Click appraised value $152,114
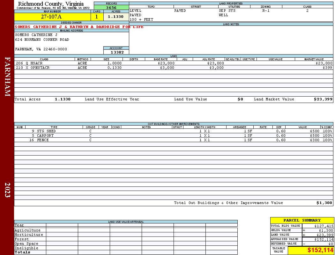Screen dimensions: 335x255 point(324,239)
